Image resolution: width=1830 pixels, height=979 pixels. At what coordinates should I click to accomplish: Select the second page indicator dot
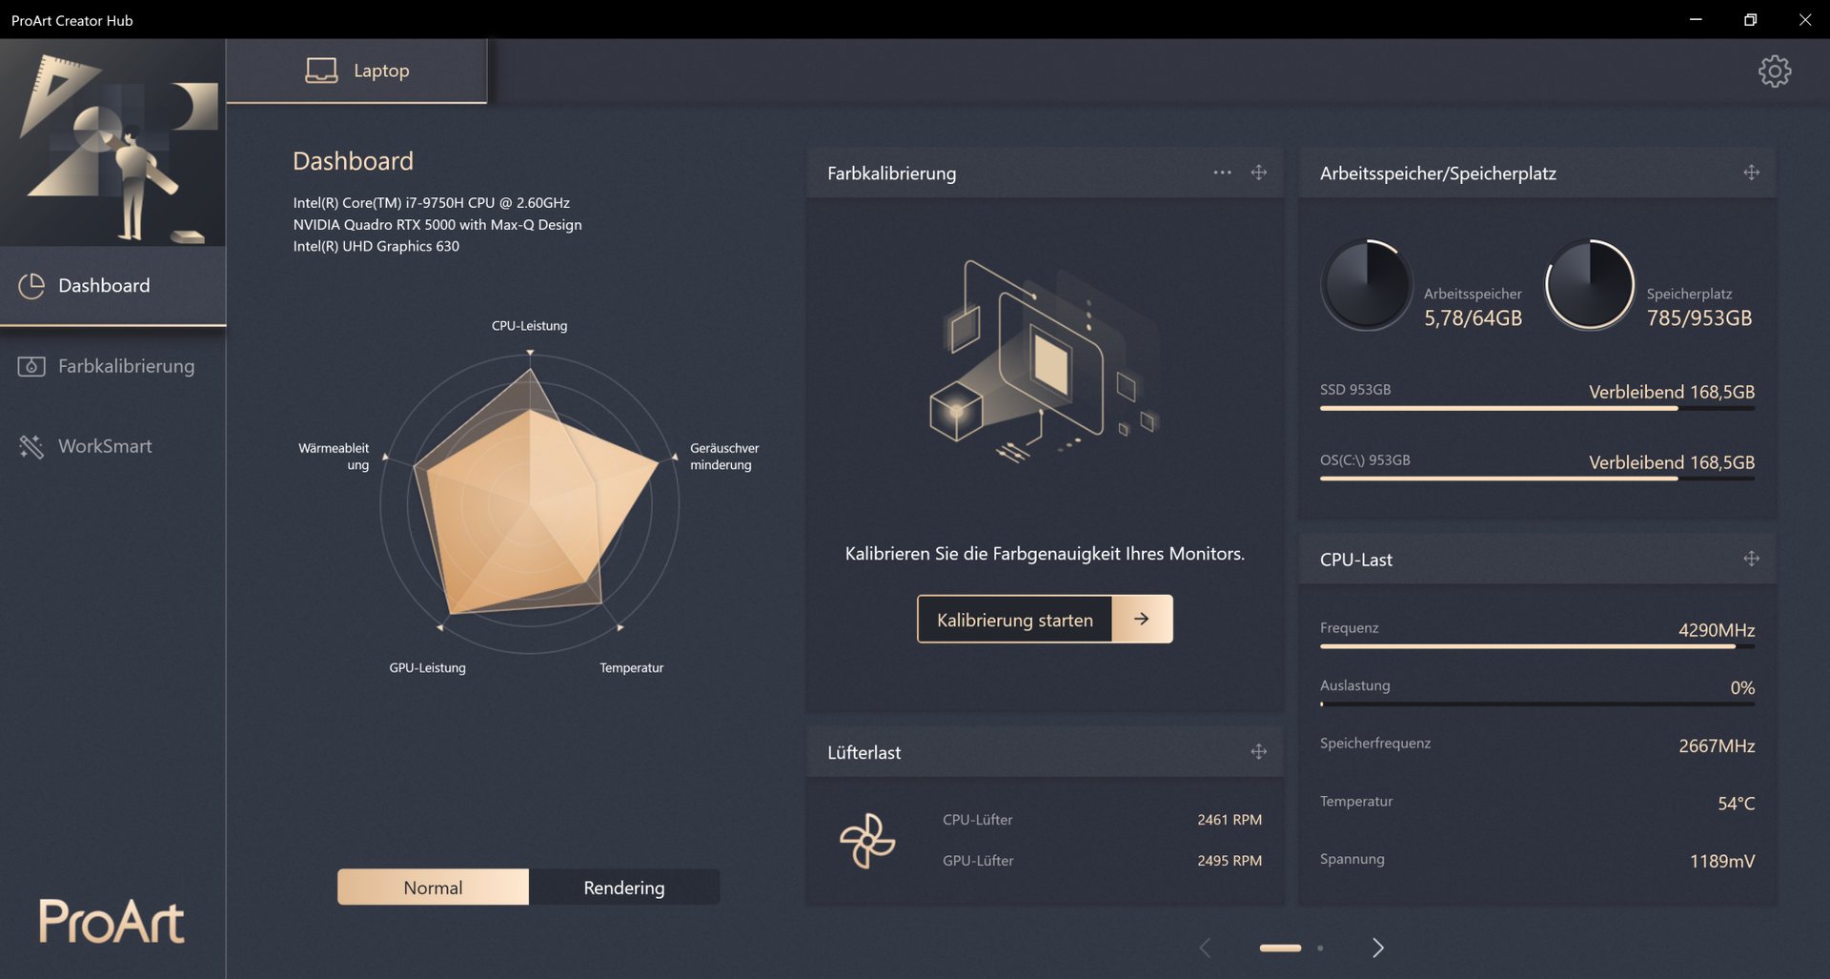coord(1320,948)
